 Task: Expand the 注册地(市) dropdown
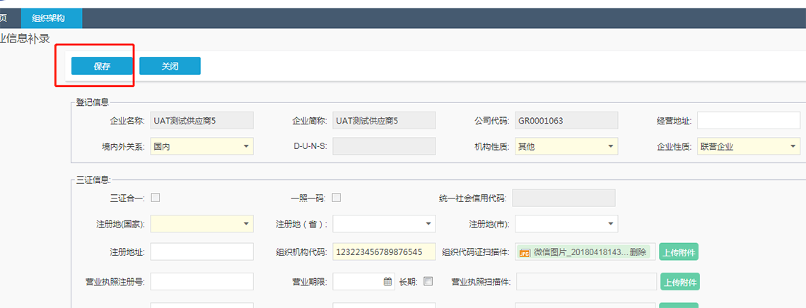pyautogui.click(x=610, y=224)
